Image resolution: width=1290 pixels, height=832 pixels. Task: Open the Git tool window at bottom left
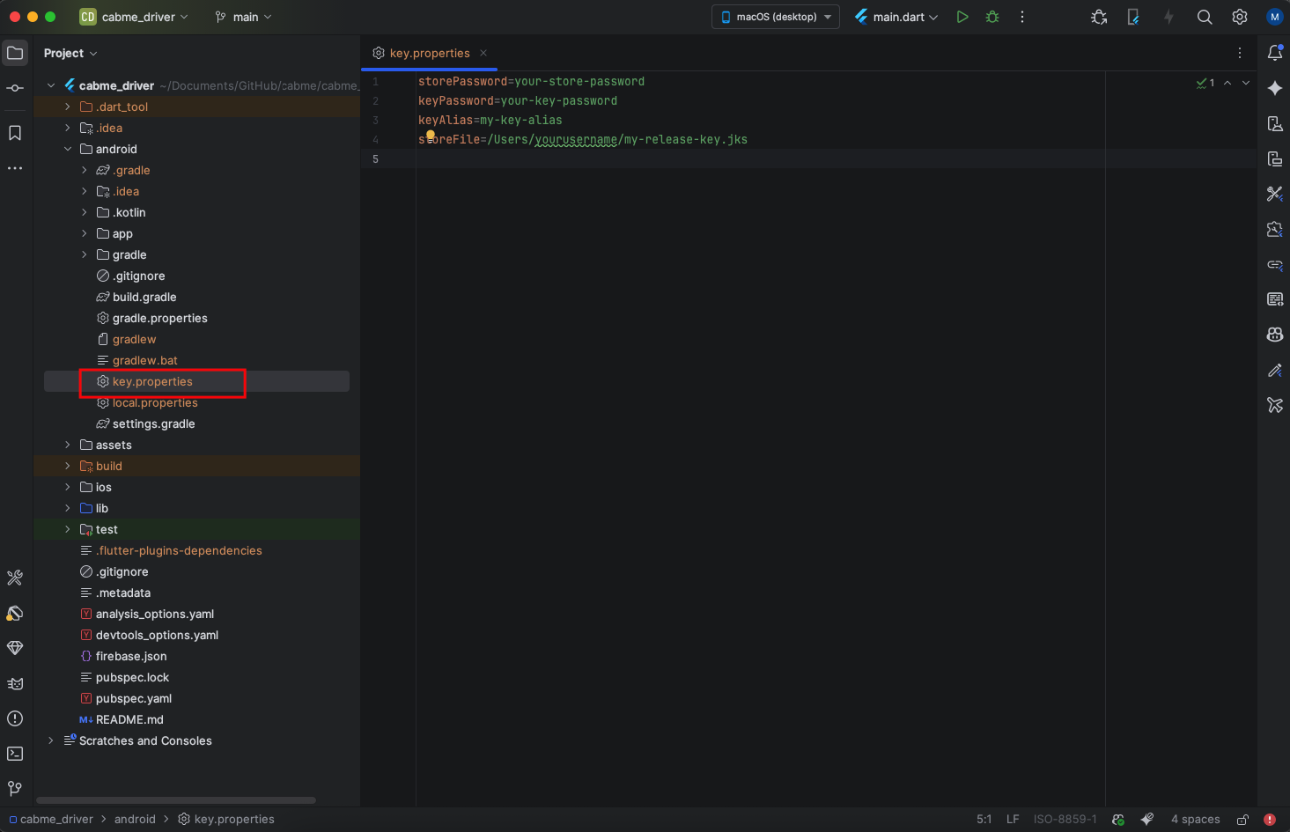coord(15,788)
